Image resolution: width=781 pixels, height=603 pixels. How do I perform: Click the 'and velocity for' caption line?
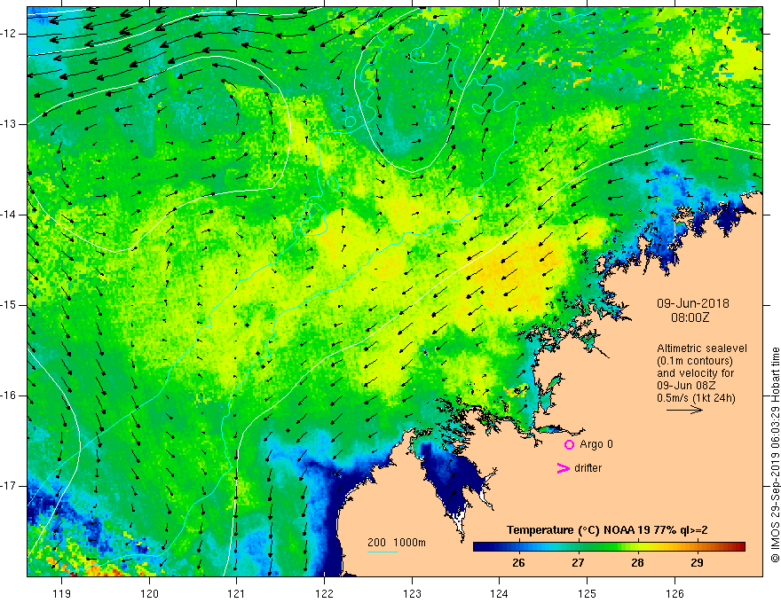(695, 373)
